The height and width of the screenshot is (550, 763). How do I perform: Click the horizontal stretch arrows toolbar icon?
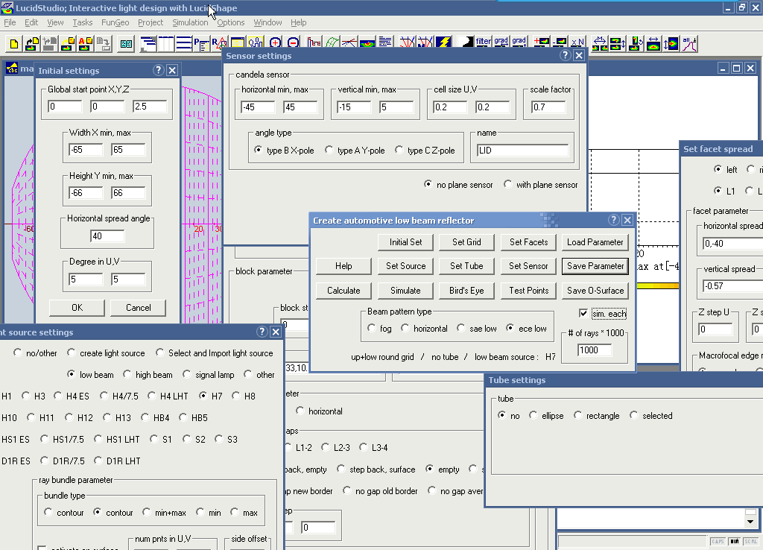pos(653,44)
